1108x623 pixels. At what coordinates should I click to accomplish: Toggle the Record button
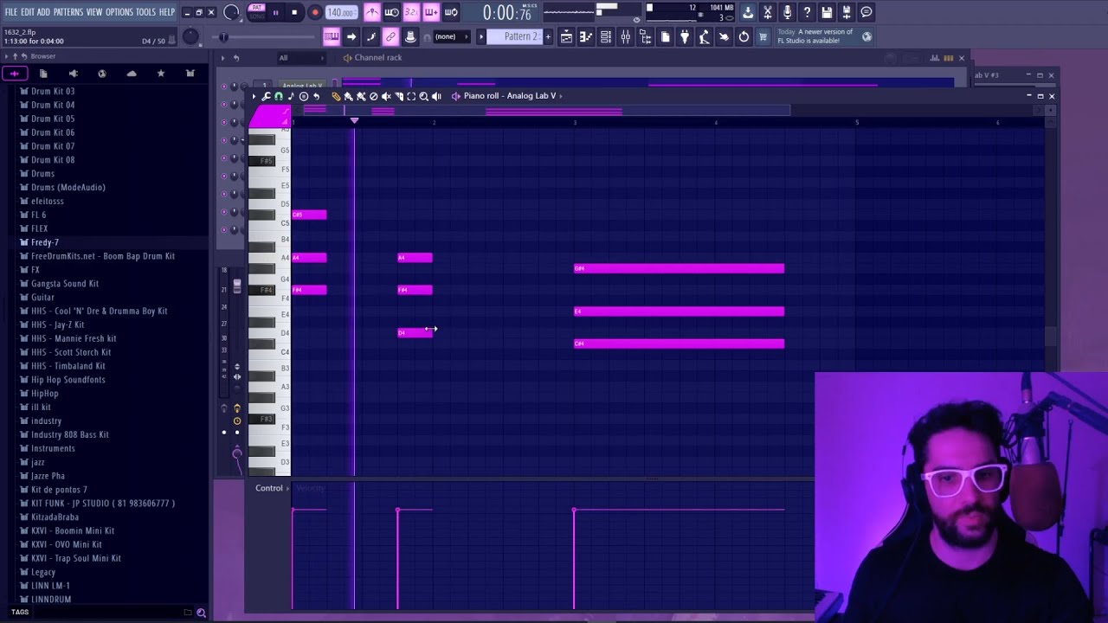coord(315,12)
